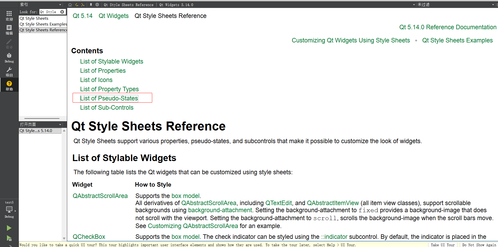Open the QTextEdit link

click(x=278, y=203)
